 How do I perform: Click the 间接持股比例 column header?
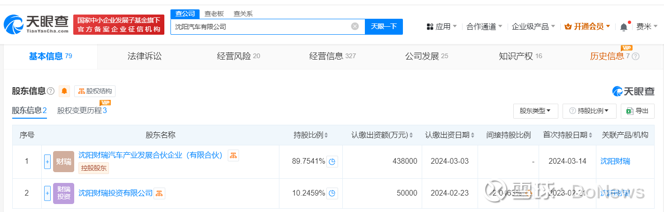coord(509,135)
